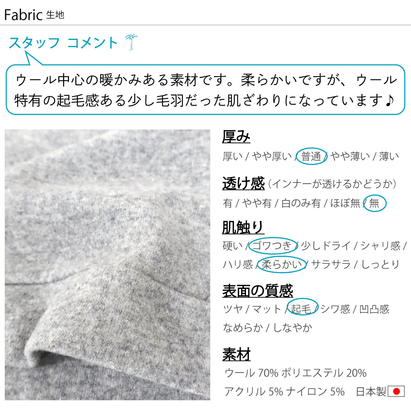This screenshot has height=411, width=411.
Task: Toggle the circled ゴワつき texture option
Action: point(273,246)
